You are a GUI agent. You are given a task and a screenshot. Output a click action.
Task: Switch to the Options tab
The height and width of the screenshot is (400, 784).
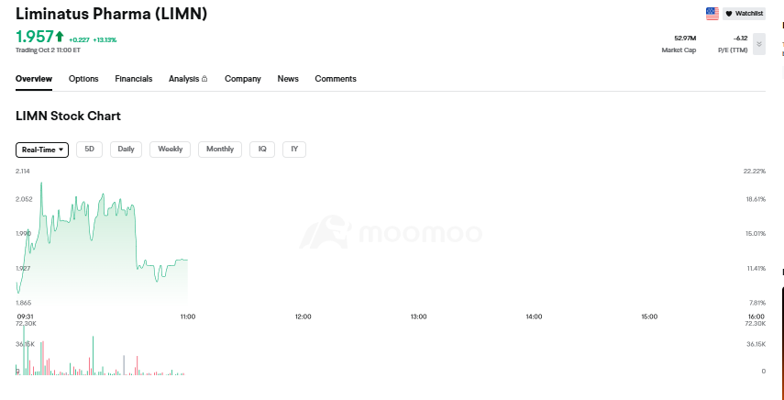(x=83, y=79)
